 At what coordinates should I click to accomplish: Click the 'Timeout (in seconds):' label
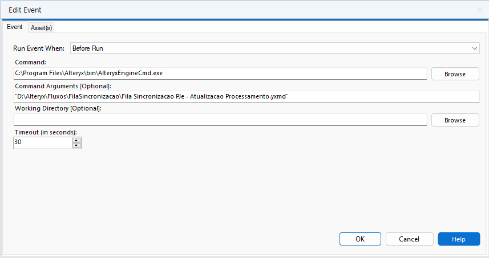coord(46,132)
